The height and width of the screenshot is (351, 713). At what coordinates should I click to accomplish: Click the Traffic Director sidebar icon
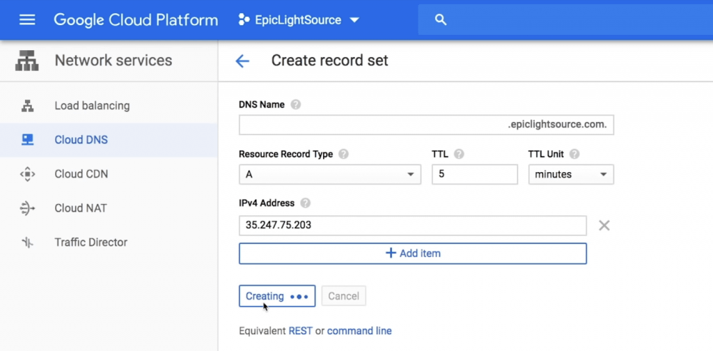(x=27, y=242)
